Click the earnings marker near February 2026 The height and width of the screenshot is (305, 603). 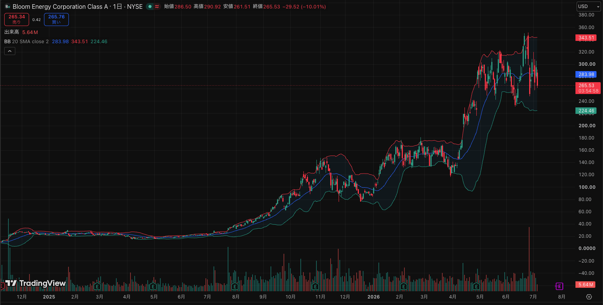tap(403, 286)
